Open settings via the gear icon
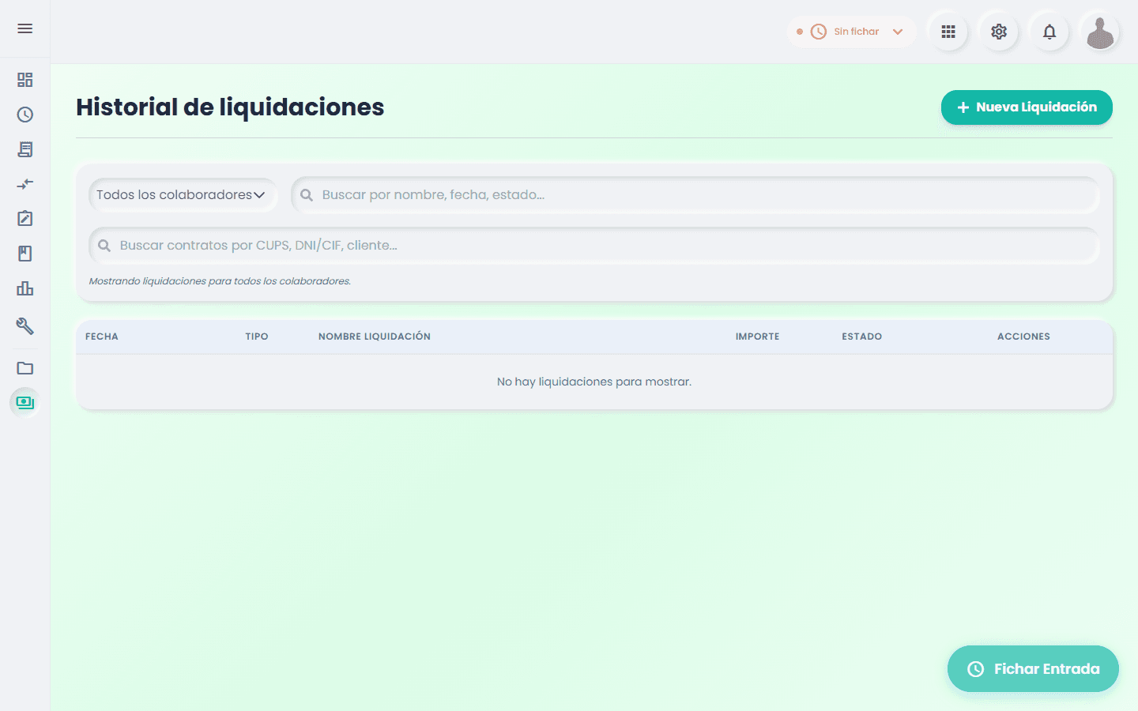The height and width of the screenshot is (711, 1138). [999, 32]
